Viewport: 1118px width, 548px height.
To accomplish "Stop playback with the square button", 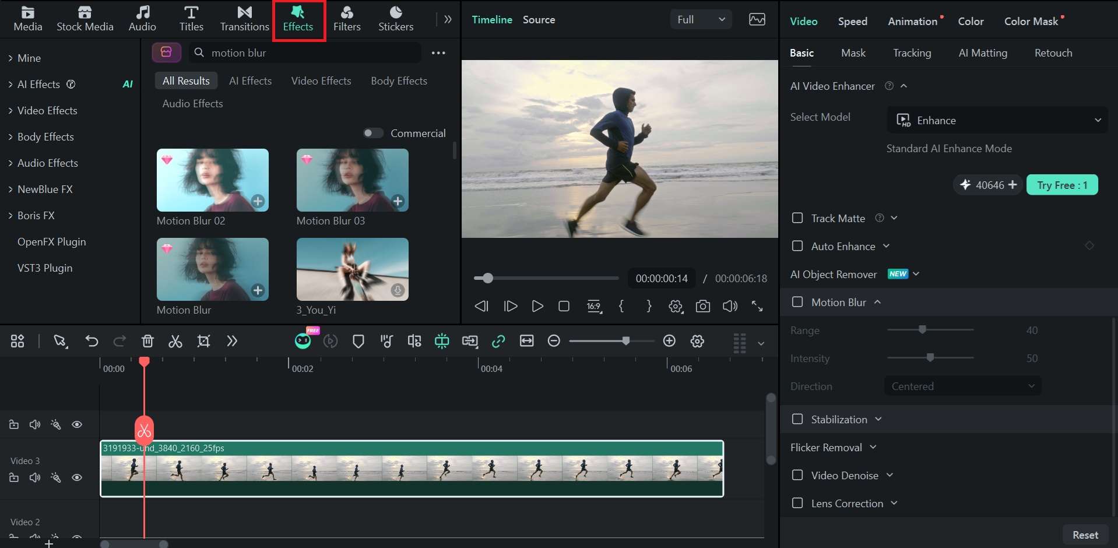I will [x=564, y=306].
